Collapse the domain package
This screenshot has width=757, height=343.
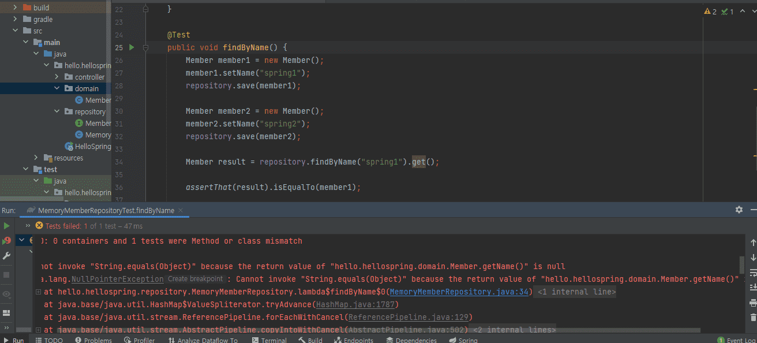(x=57, y=88)
